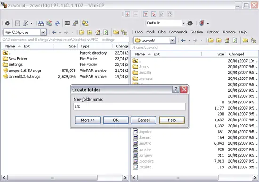Viewport: 259px width, 182px height.
Task: Go back in remote panel
Action: [x=183, y=40]
